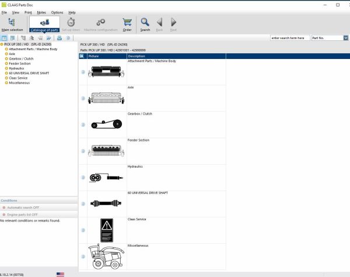Viewport: 350px width, 277px height.
Task: Click the go up level icon
Action: (32, 38)
